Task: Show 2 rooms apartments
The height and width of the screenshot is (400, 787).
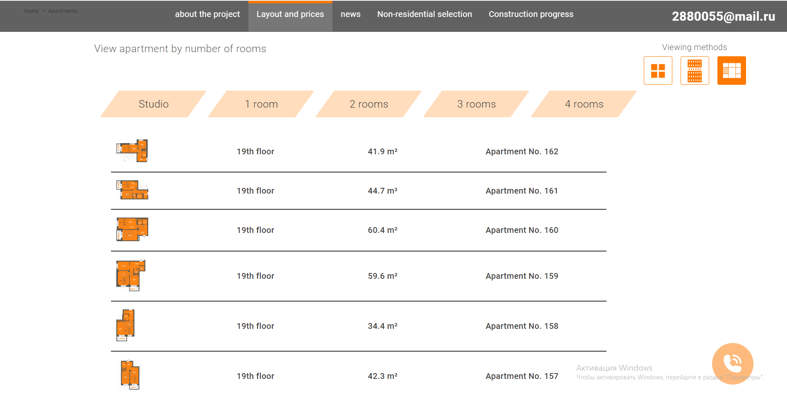Action: tap(369, 104)
